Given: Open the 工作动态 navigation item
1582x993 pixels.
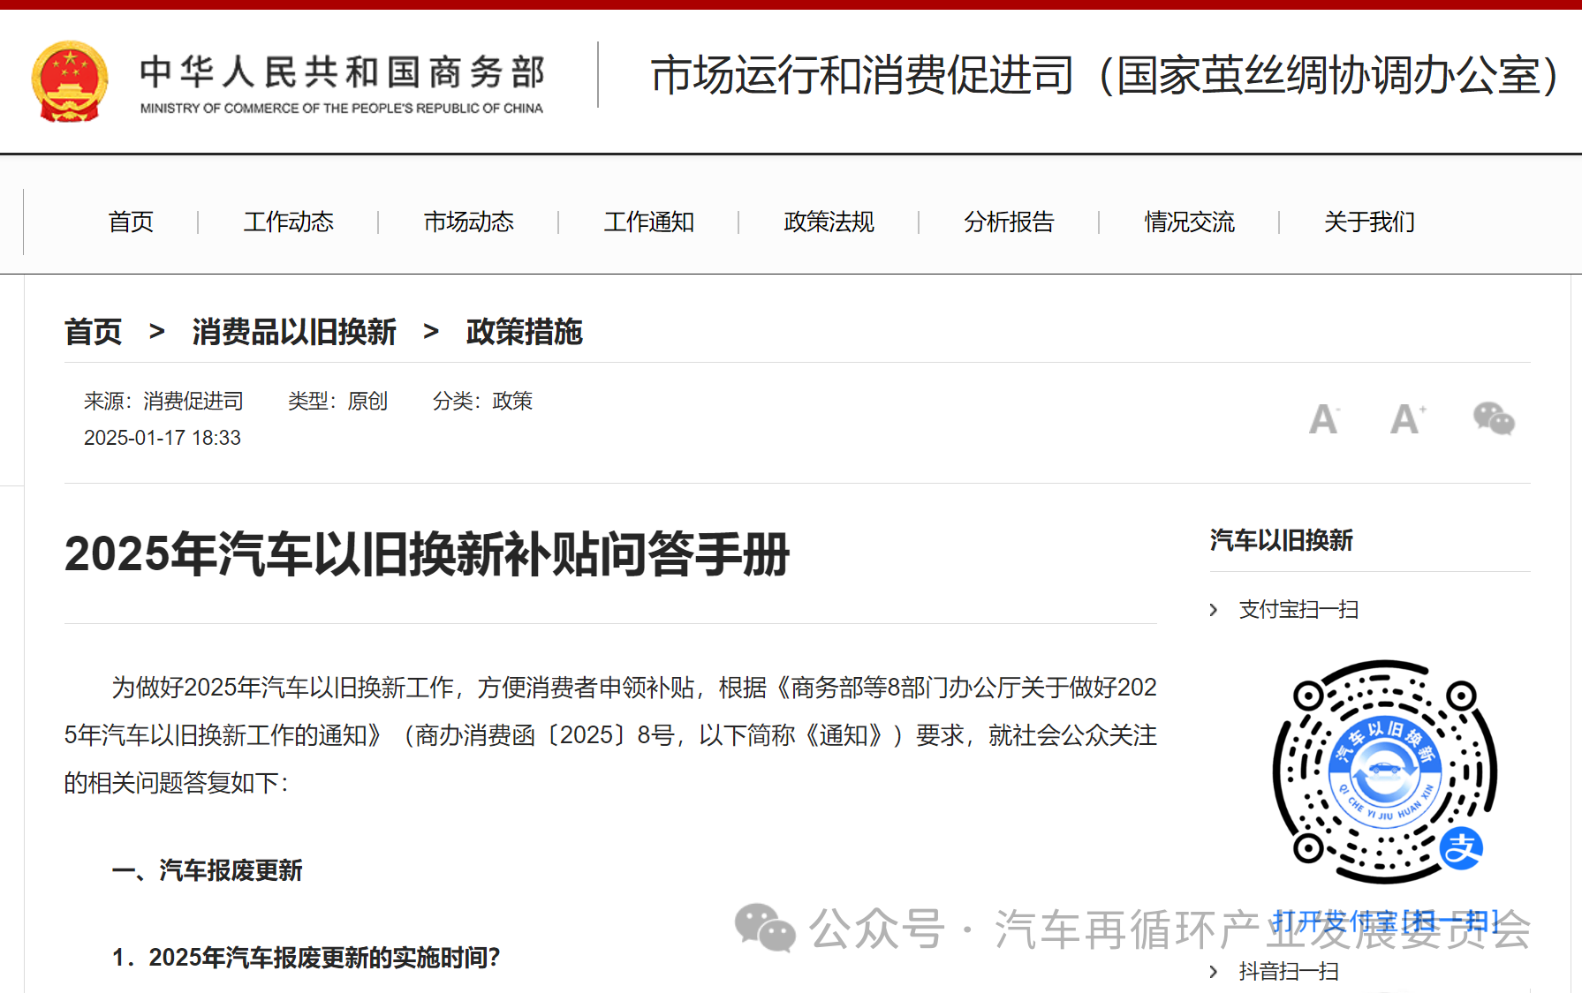Looking at the screenshot, I should 288,222.
